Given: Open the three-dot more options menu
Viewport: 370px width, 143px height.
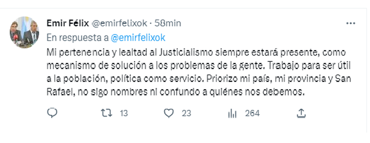Looking at the screenshot, I should point(351,24).
